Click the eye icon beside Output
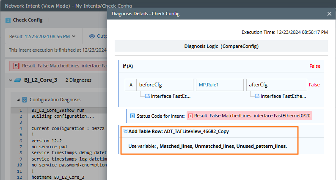Screen dimensions: 336x180 92,36
